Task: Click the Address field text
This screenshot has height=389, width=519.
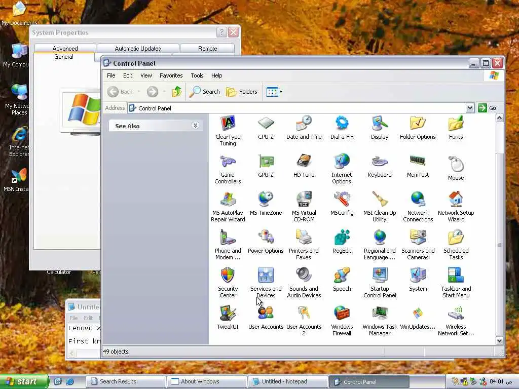Action: (x=155, y=108)
